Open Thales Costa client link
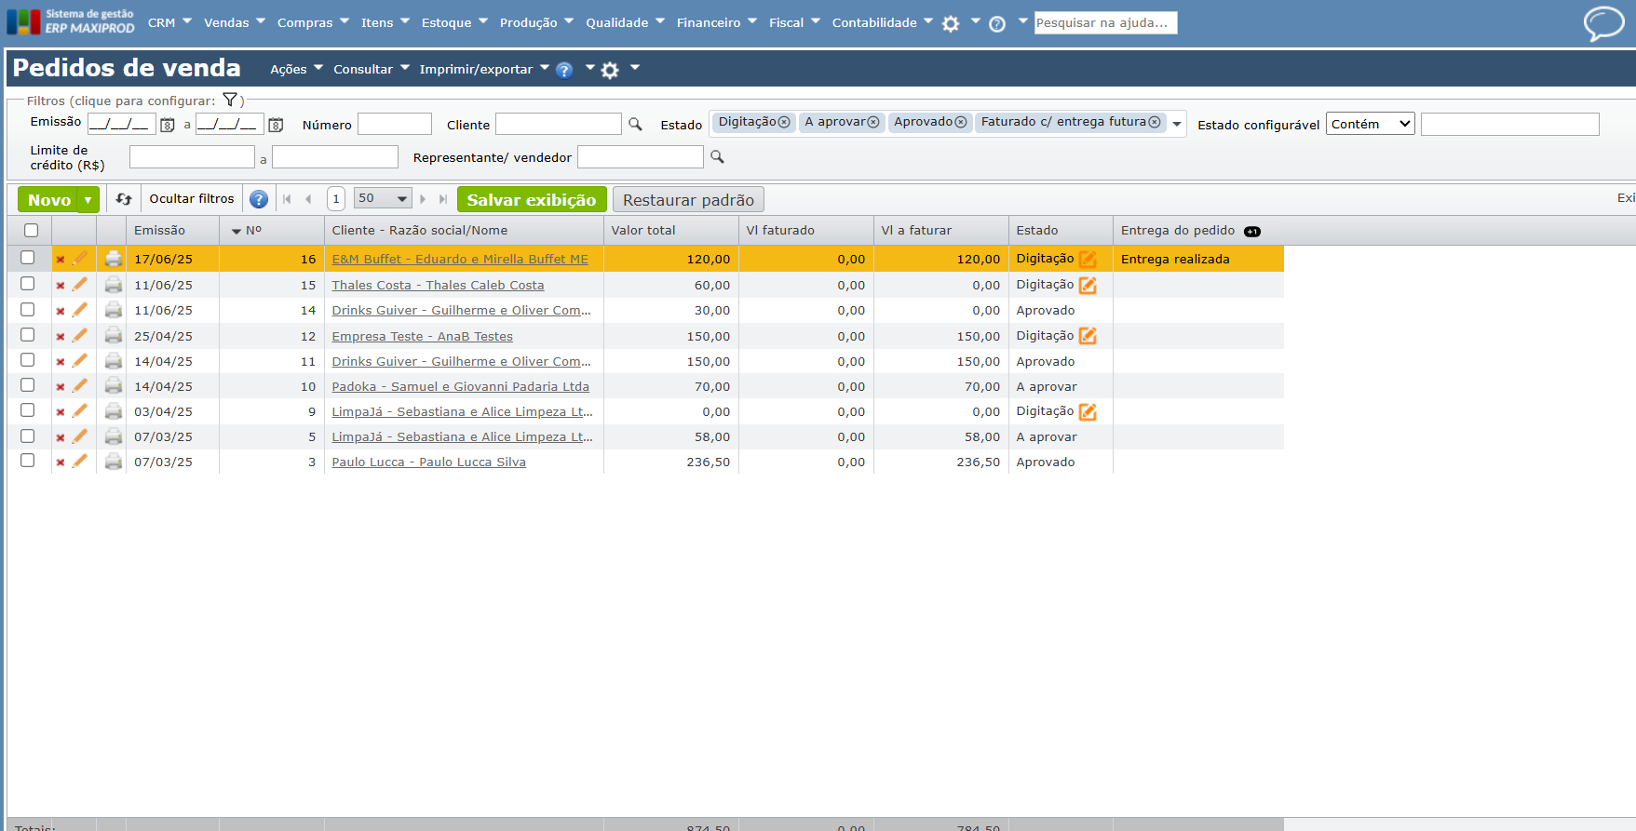The width and height of the screenshot is (1636, 831). point(438,286)
